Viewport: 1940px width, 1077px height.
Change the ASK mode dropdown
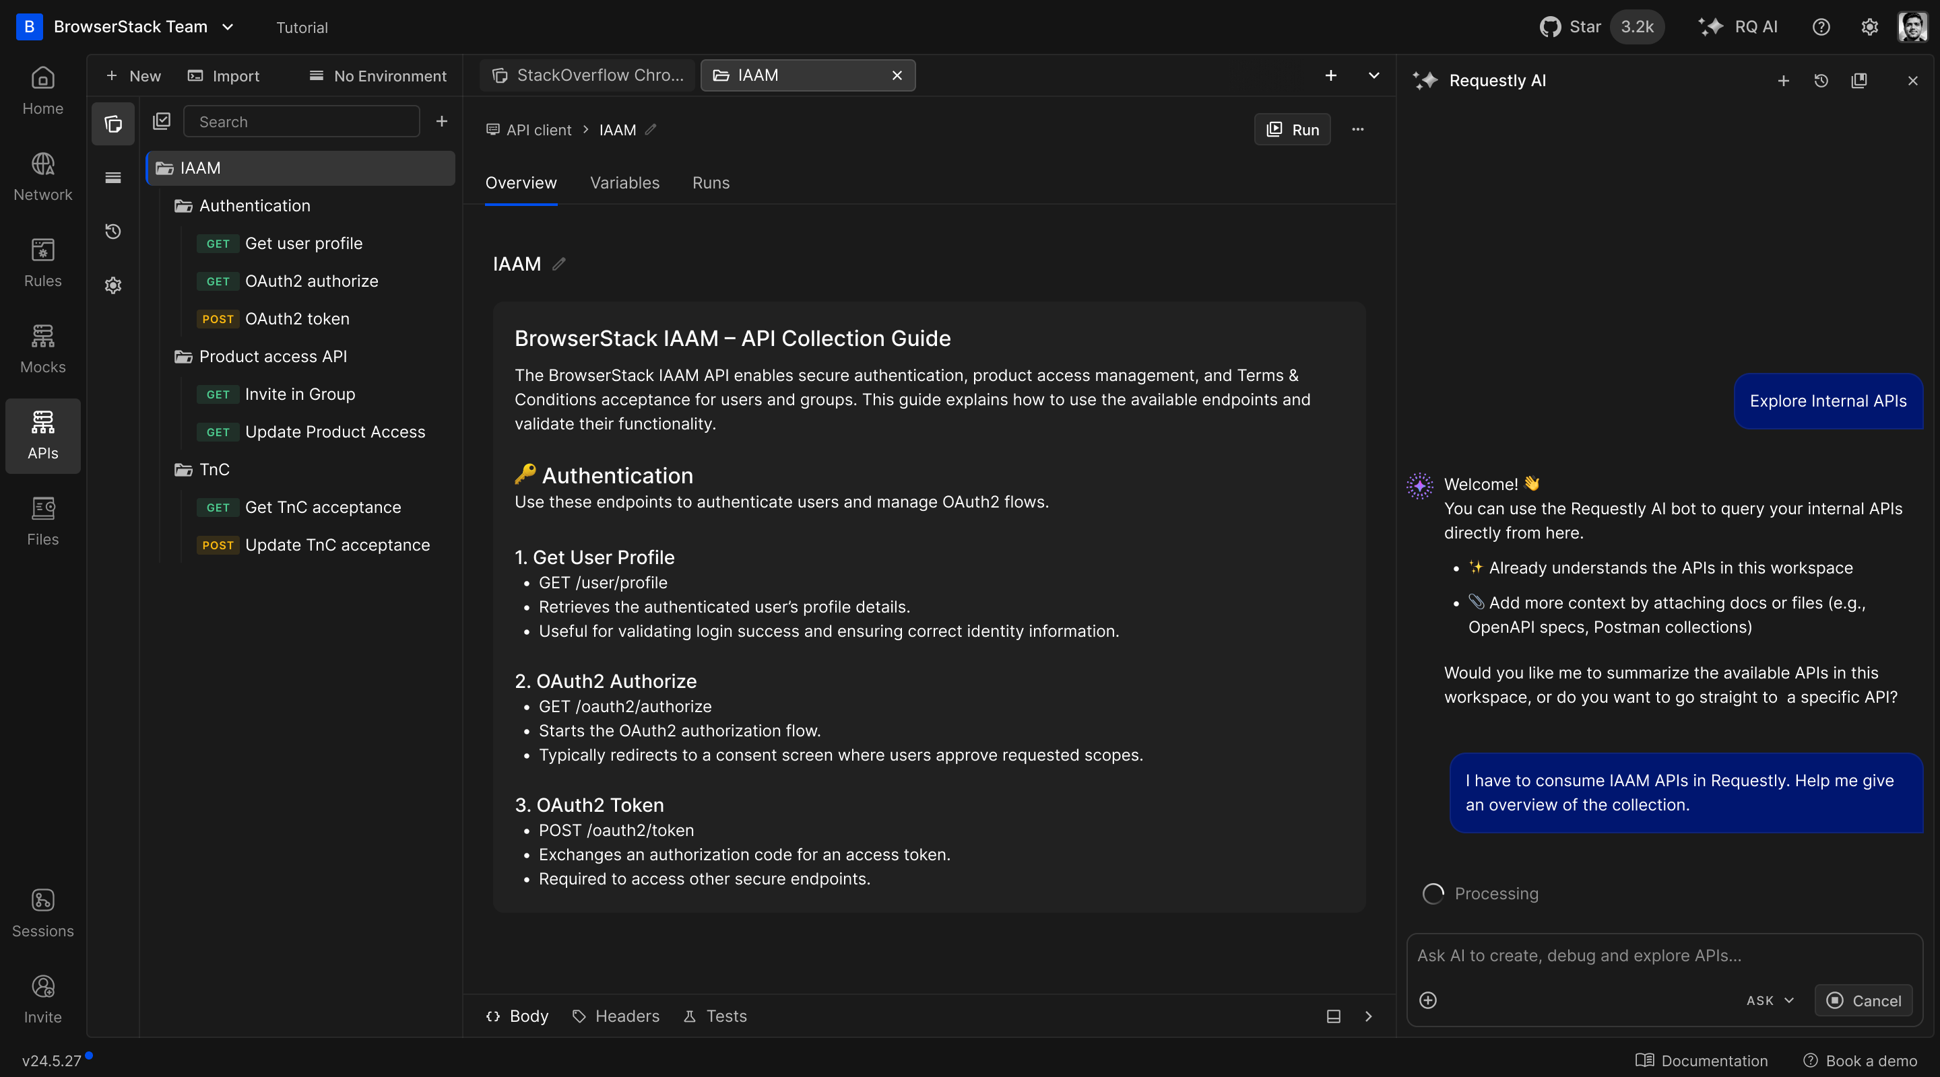[1770, 1000]
